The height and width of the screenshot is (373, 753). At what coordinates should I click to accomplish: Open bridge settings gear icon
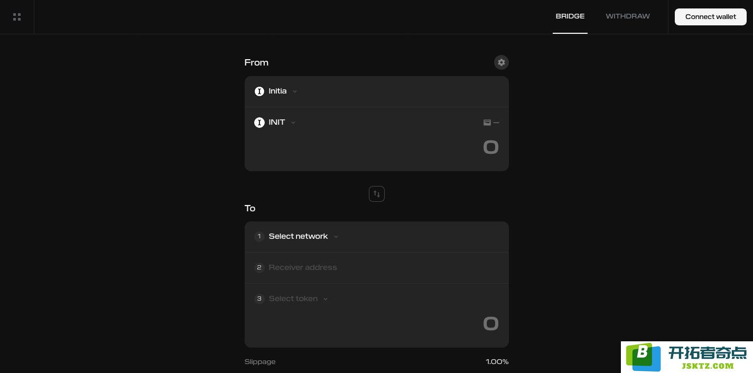(x=501, y=62)
